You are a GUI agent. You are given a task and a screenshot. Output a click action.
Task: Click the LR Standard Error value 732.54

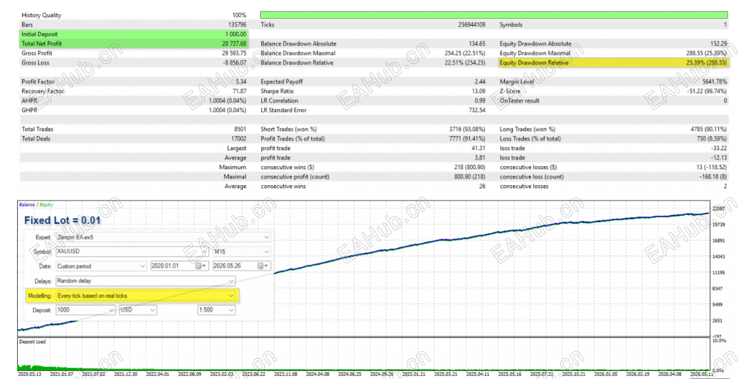(477, 110)
